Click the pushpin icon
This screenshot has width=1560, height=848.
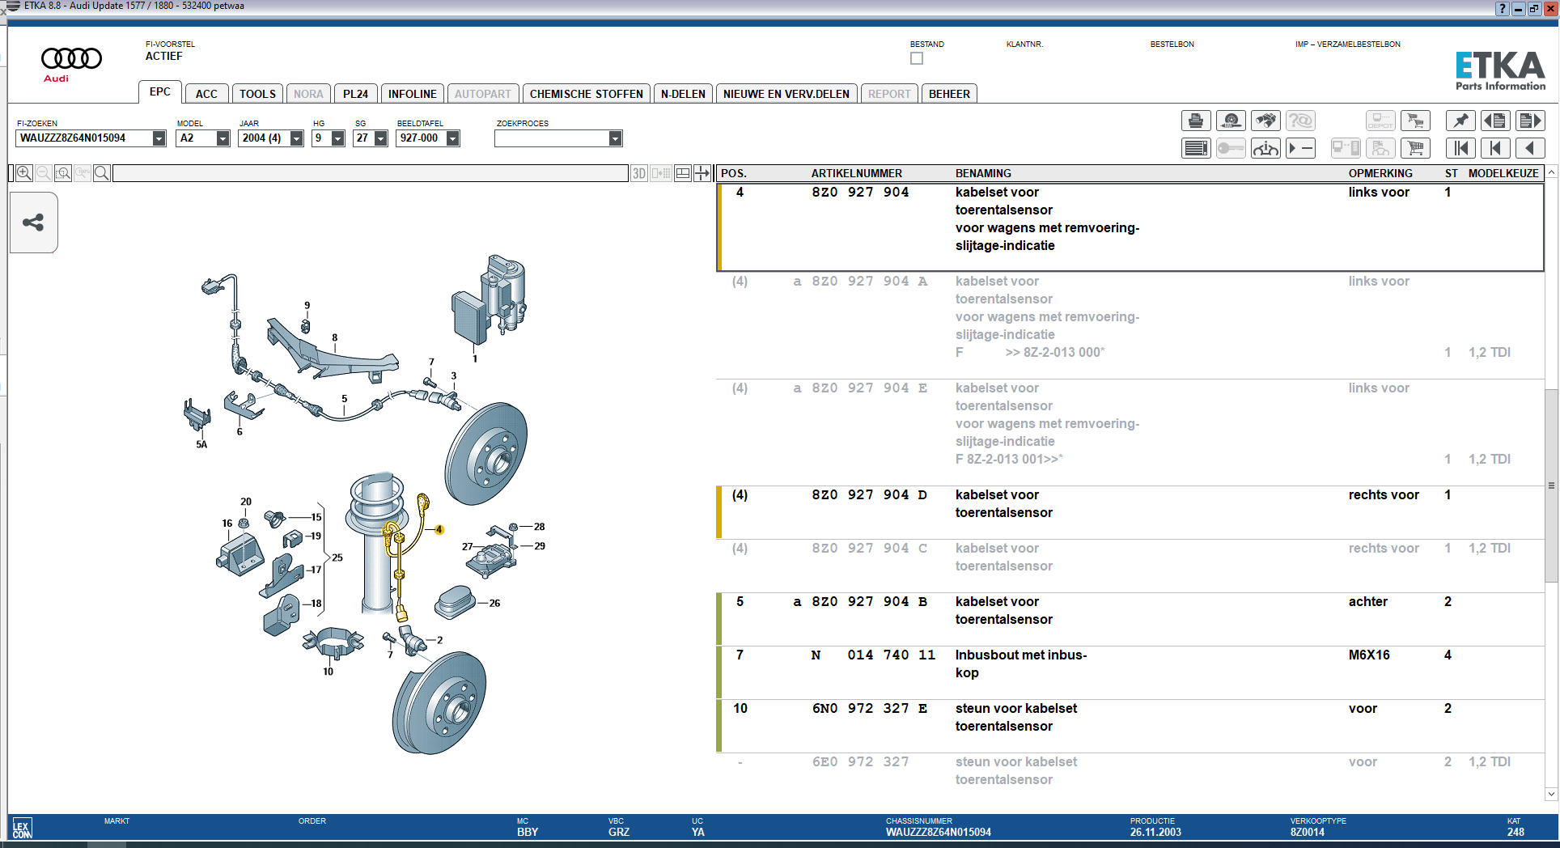(x=1460, y=121)
